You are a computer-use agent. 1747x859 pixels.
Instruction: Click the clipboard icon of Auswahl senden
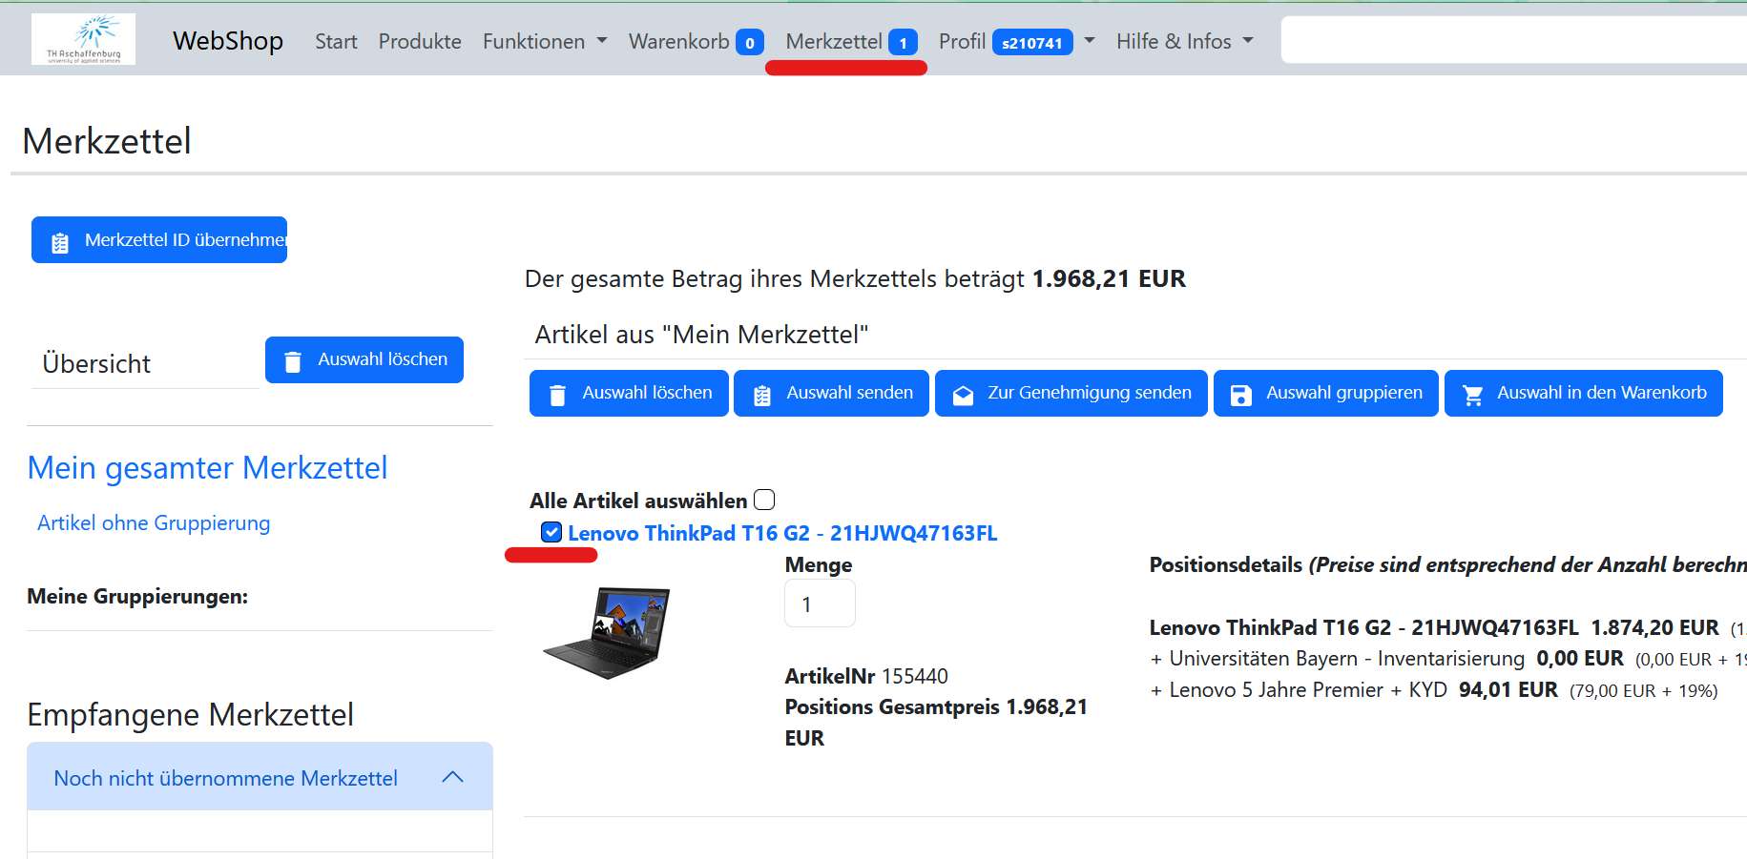click(762, 395)
